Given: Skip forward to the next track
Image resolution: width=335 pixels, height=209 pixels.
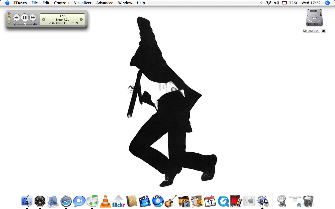Looking at the screenshot, I should [x=33, y=18].
